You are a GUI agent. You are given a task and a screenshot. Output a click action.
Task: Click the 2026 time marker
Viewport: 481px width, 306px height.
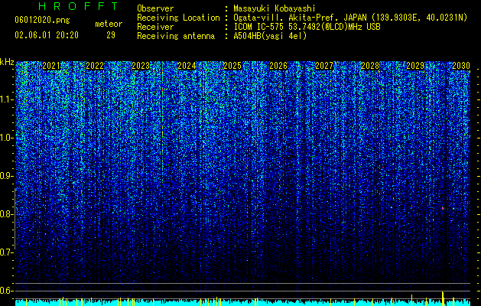click(278, 66)
